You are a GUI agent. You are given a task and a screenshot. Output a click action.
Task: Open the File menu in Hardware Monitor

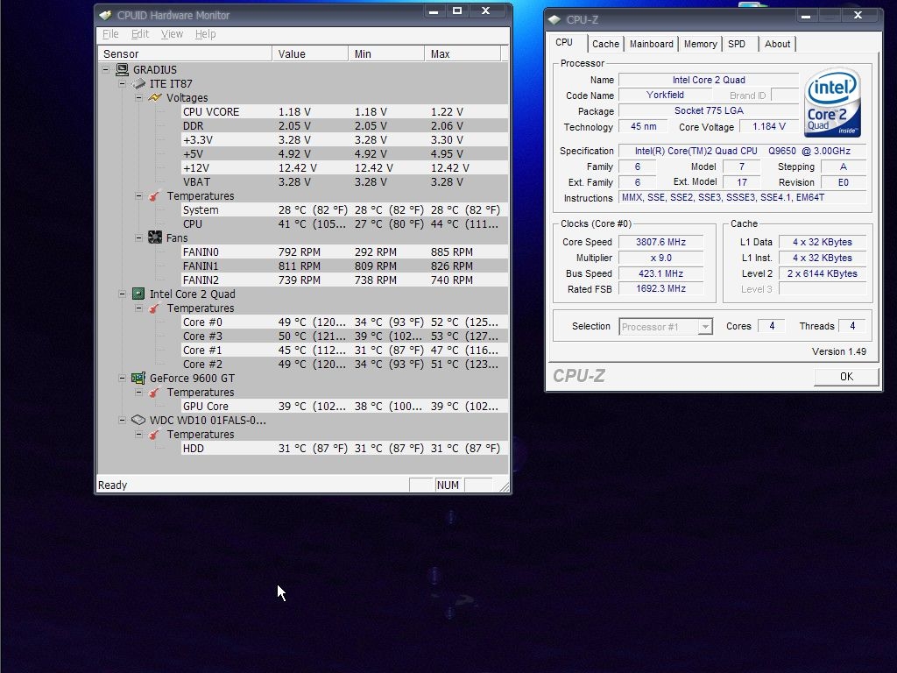[110, 34]
